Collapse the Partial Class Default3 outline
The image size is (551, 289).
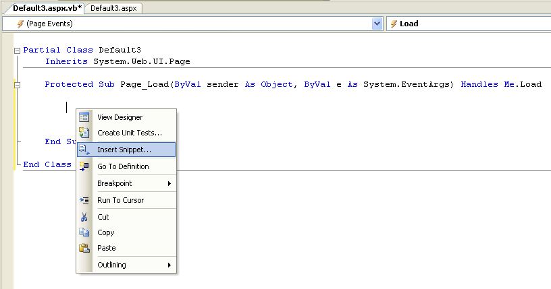click(18, 51)
